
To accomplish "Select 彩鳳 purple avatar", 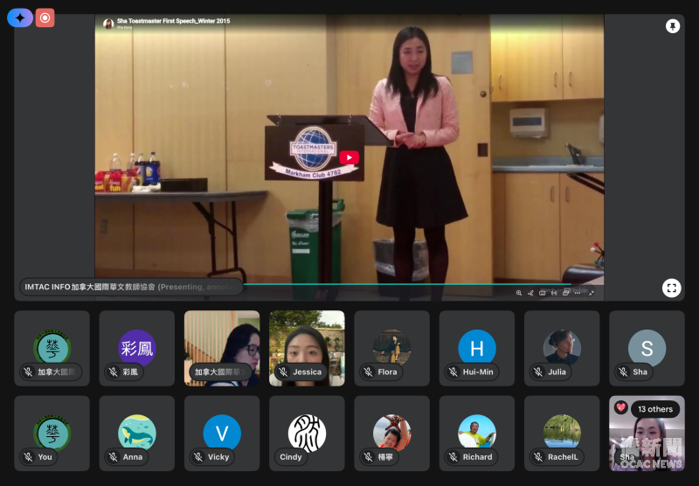I will point(137,348).
